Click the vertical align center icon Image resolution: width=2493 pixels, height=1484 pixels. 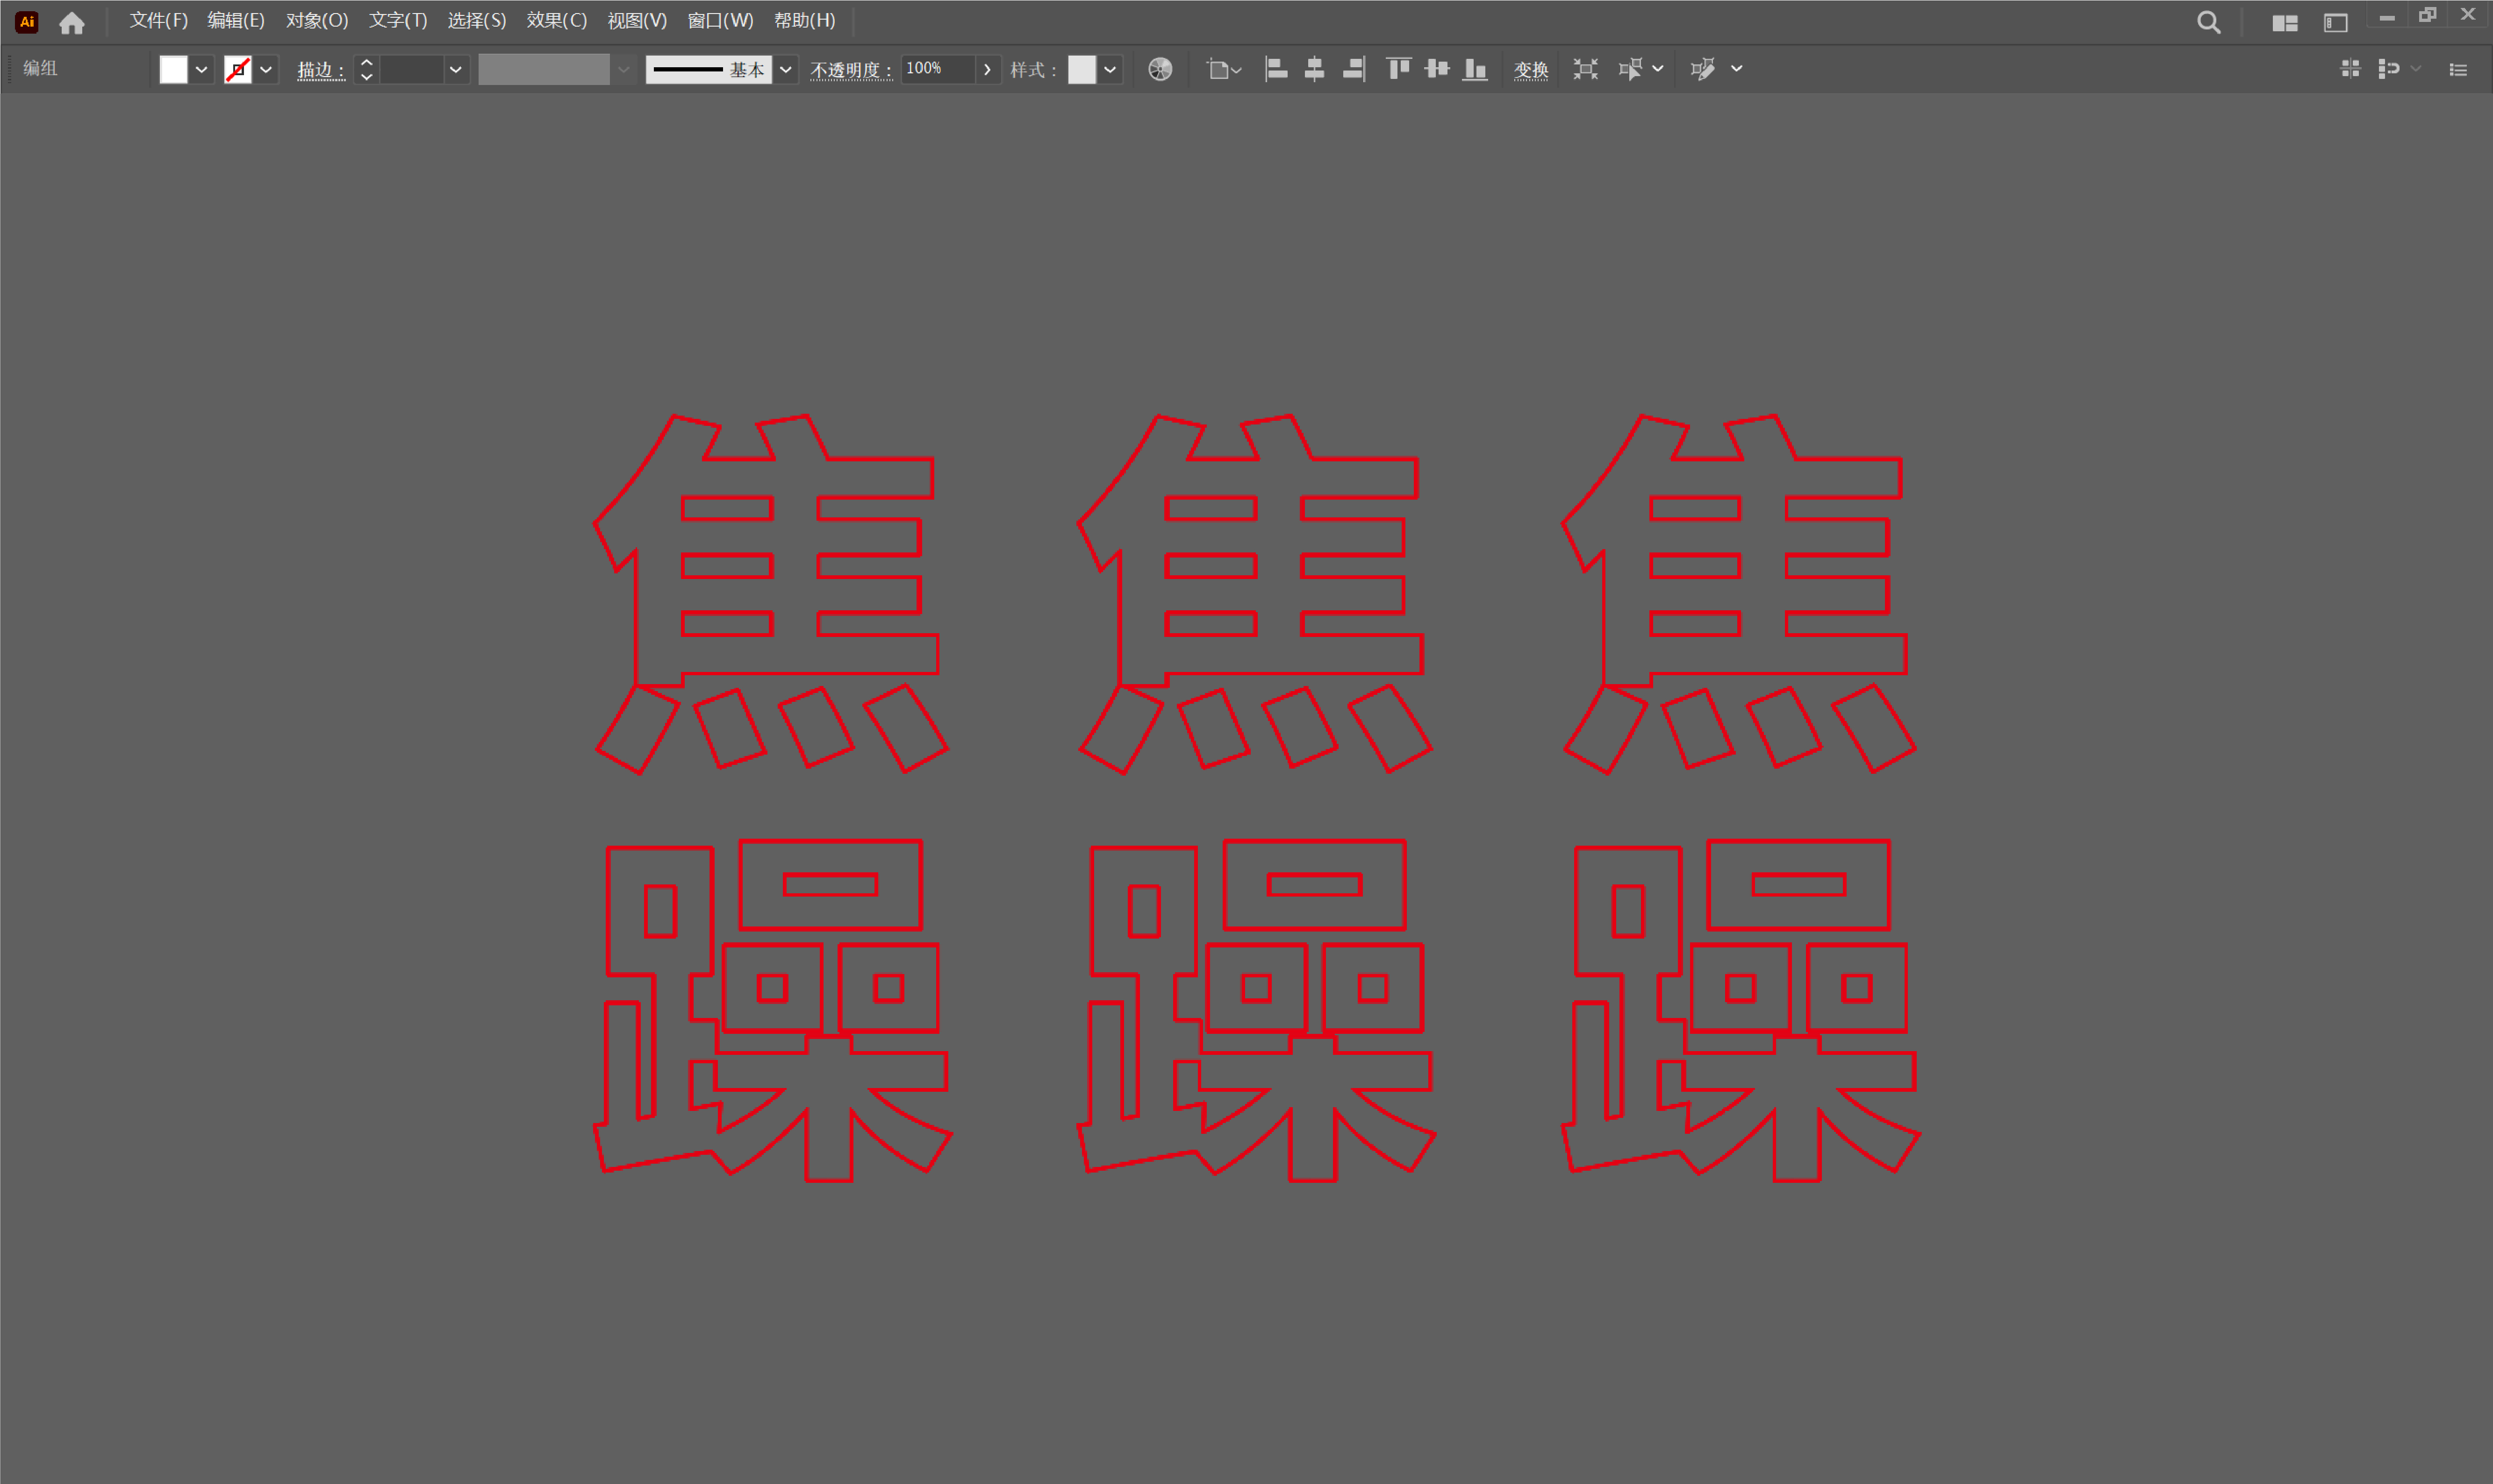coord(1436,69)
